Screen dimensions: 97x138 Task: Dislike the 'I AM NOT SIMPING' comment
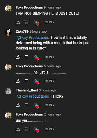pos(27,22)
